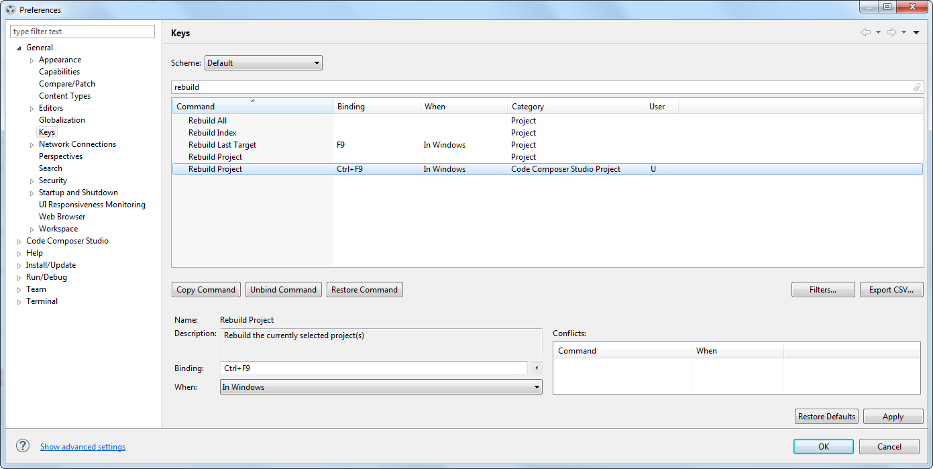Sort by the Binding column header
Image resolution: width=933 pixels, height=469 pixels.
tap(376, 106)
